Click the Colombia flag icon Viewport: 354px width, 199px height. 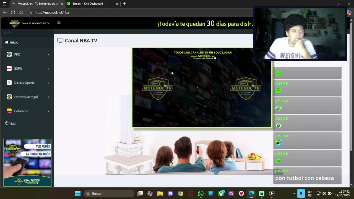tap(9, 111)
